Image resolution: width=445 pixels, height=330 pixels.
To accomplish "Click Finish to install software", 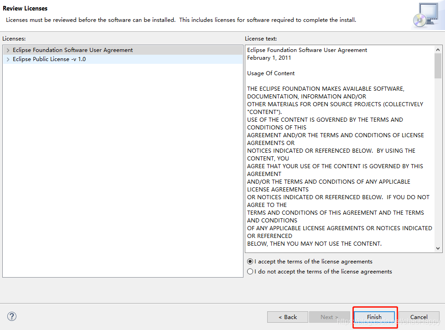I will [374, 317].
